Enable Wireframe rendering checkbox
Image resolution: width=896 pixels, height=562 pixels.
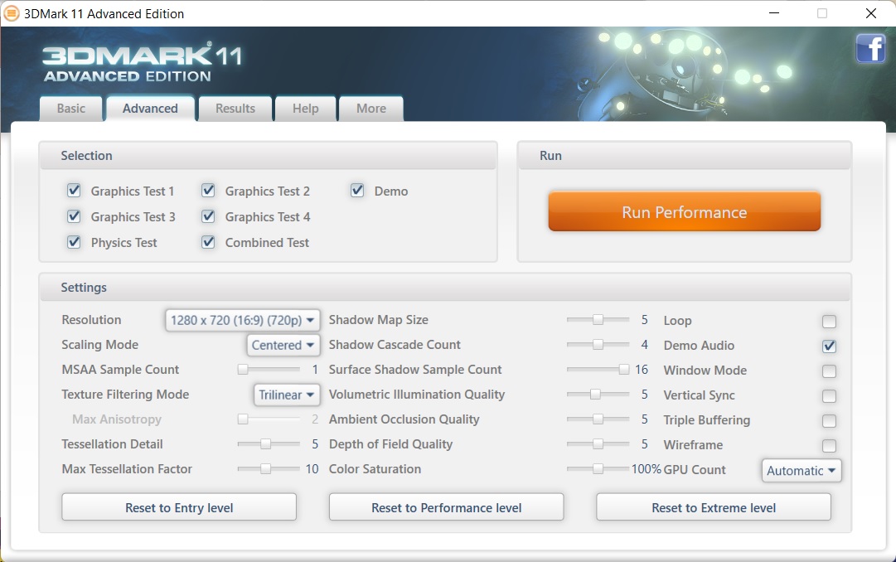coord(829,446)
